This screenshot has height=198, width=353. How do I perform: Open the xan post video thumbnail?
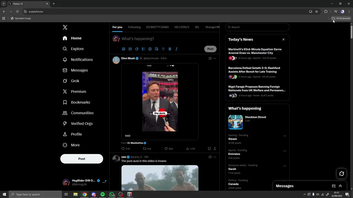[160, 178]
